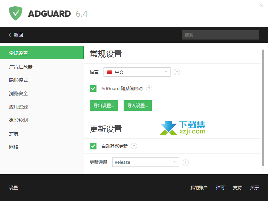Expand the 更新通道 Release dropdown

click(145, 162)
